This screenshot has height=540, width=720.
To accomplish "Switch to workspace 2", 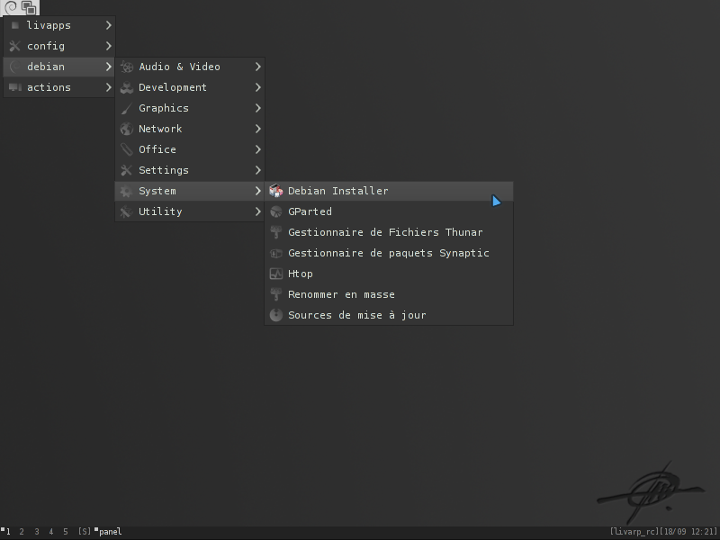I will (22, 532).
